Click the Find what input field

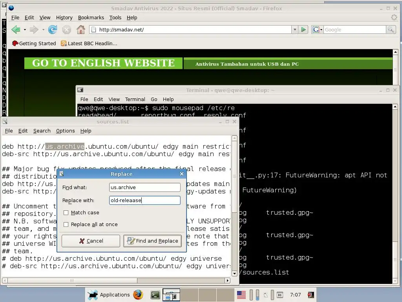click(x=144, y=187)
